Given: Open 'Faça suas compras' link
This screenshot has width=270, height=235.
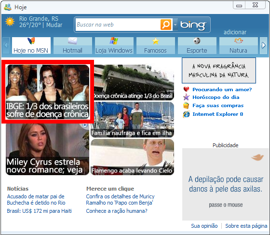Looking at the screenshot, I should pos(218,106).
